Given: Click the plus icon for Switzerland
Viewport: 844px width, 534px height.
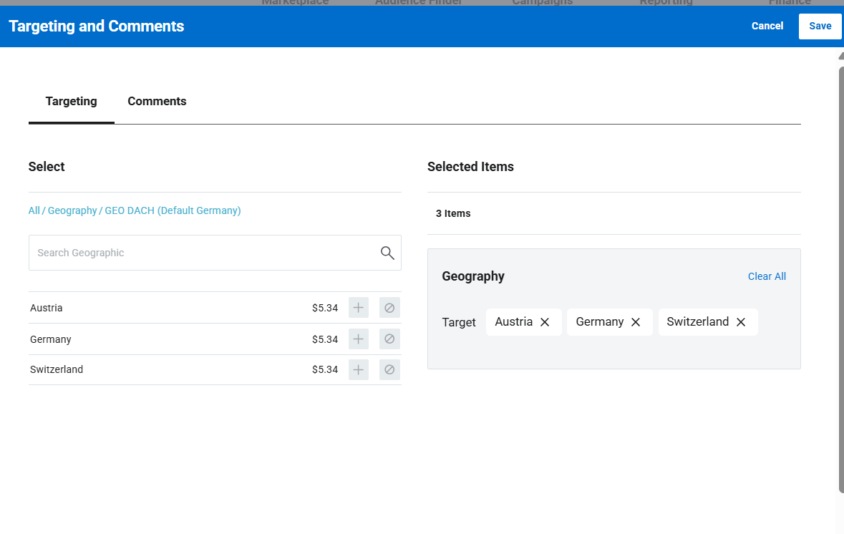Looking at the screenshot, I should 359,369.
